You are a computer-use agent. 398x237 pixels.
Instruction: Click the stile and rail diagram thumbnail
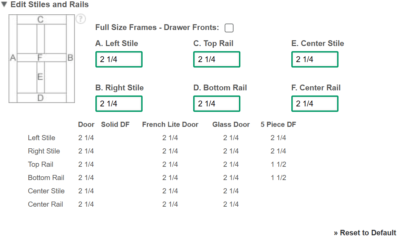tap(42, 59)
